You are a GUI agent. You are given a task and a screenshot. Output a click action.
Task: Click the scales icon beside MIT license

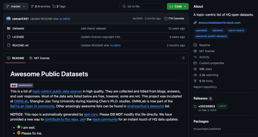click(195, 51)
